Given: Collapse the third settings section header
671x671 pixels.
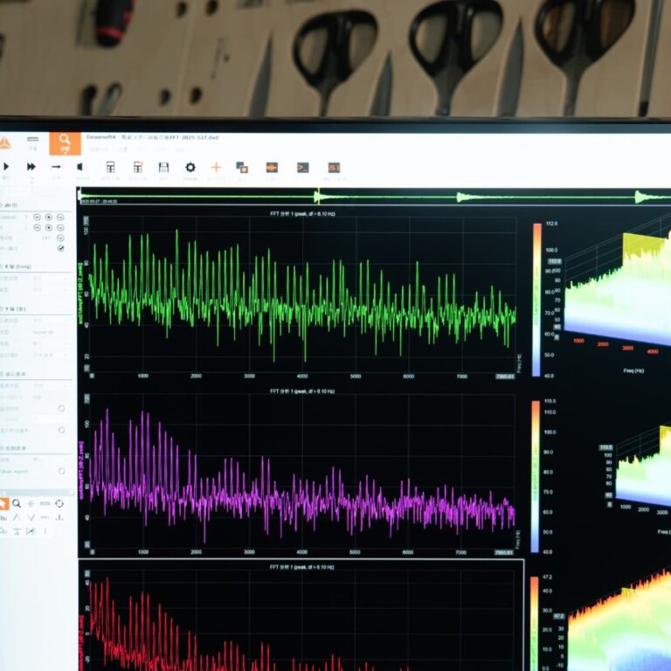Looking at the screenshot, I should [x=36, y=374].
